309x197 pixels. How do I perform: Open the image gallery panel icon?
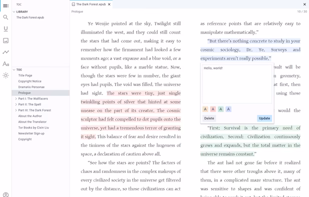5,40
